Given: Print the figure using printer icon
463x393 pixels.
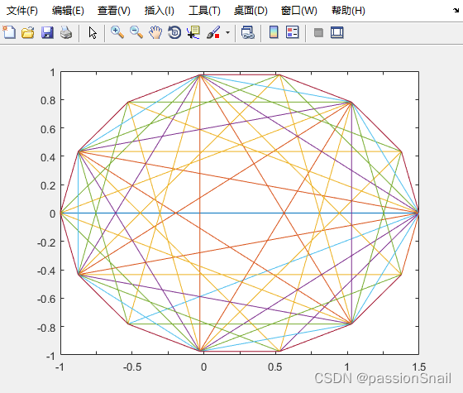Looking at the screenshot, I should pyautogui.click(x=66, y=32).
